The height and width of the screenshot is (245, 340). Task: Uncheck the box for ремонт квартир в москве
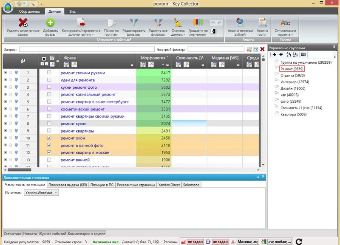click(49, 152)
